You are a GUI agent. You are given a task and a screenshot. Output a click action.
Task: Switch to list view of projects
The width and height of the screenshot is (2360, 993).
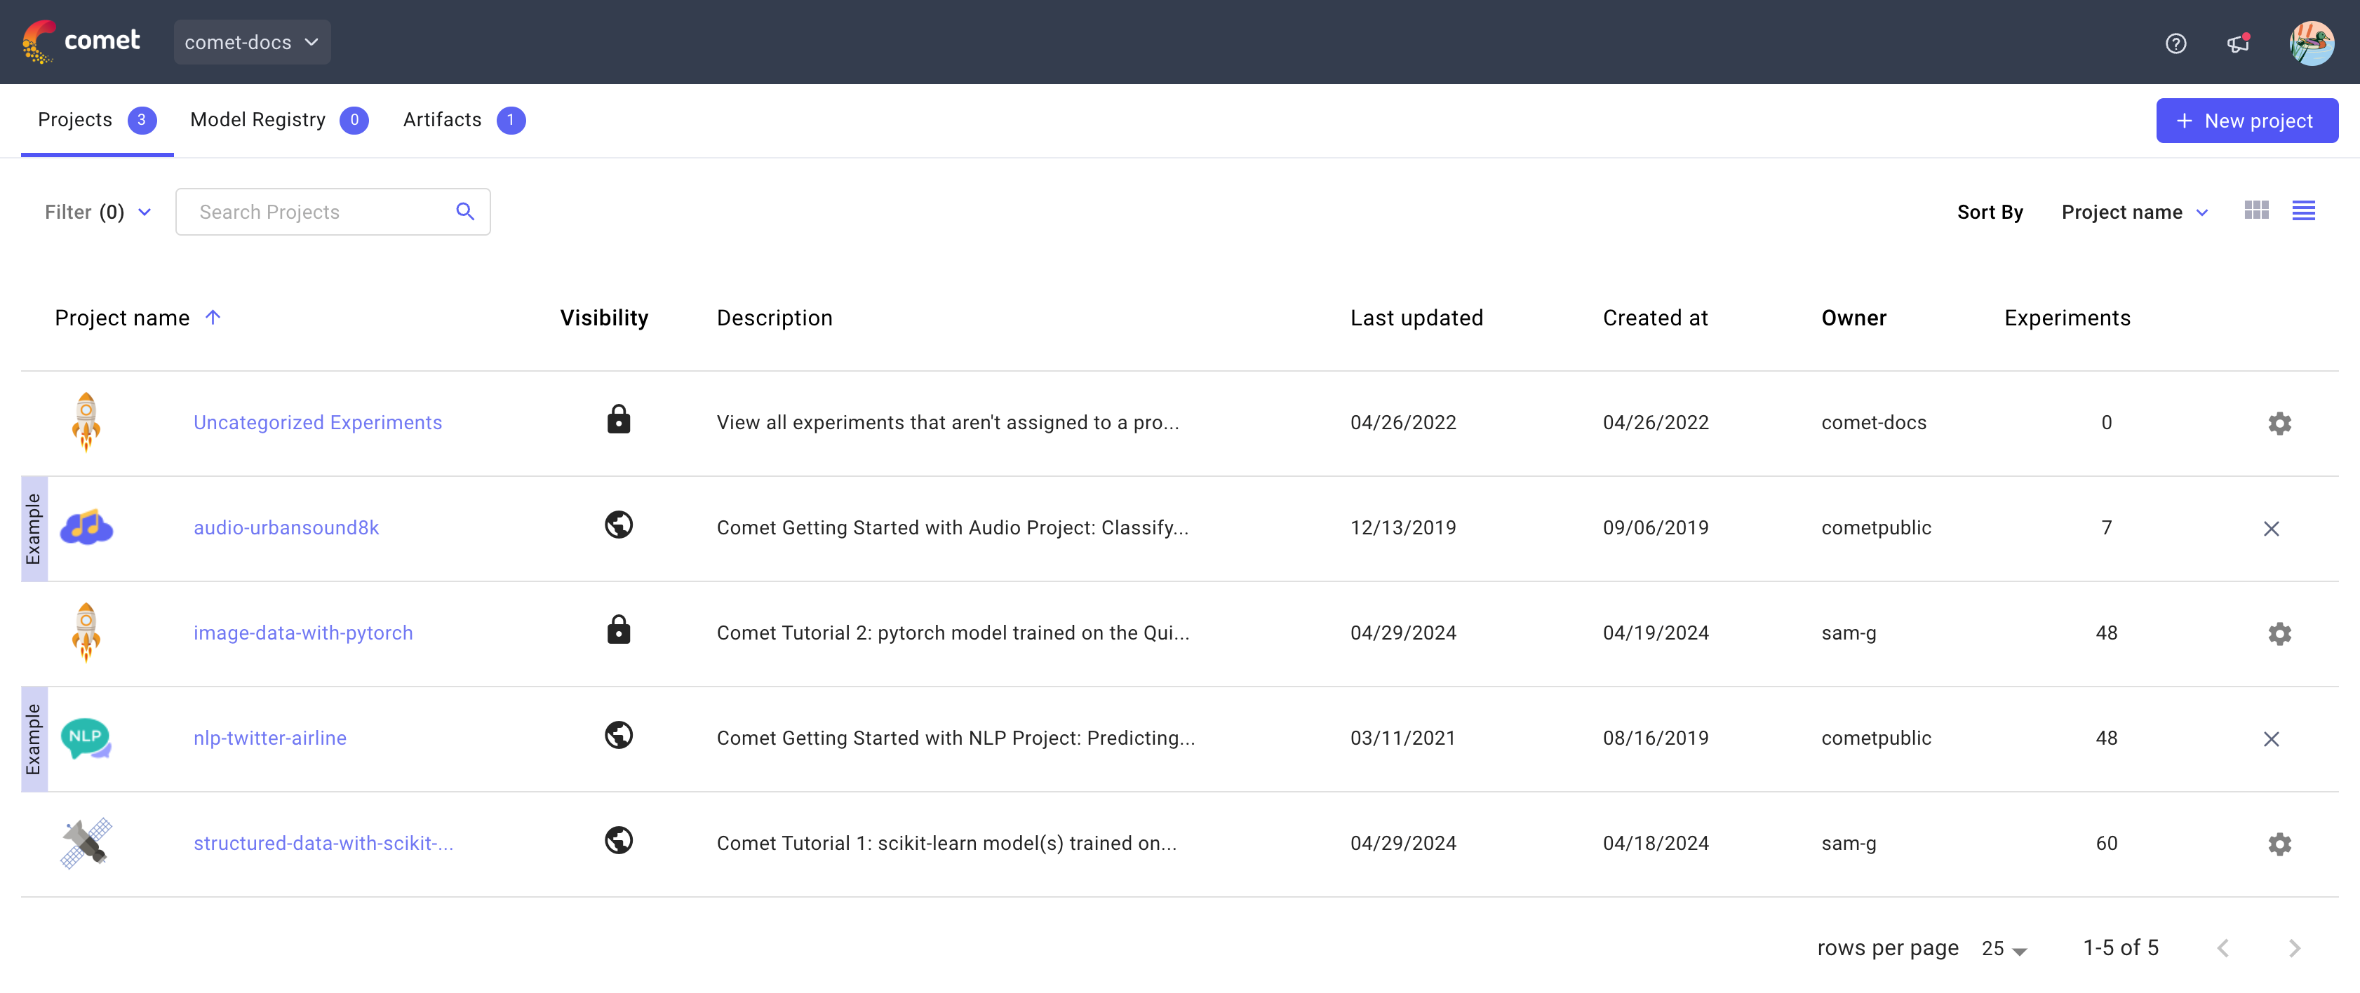click(x=2305, y=210)
